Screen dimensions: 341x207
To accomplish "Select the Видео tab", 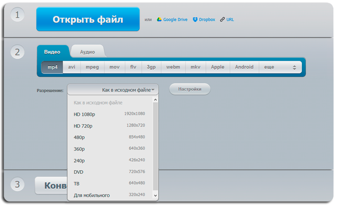I will click(x=52, y=52).
